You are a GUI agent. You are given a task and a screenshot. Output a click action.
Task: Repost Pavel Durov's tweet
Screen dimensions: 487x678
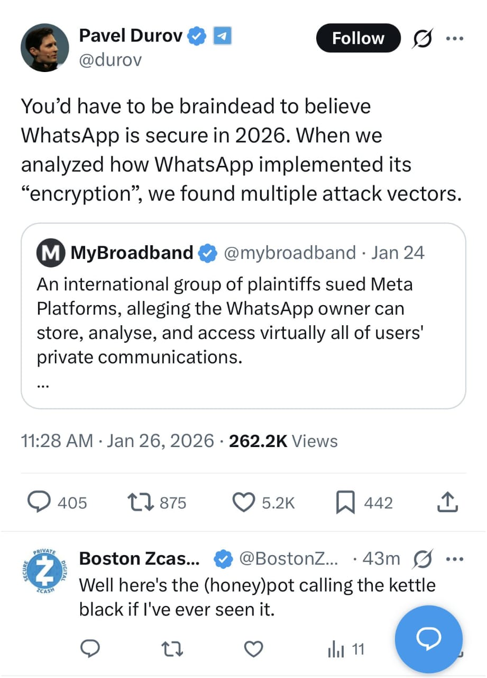point(139,502)
